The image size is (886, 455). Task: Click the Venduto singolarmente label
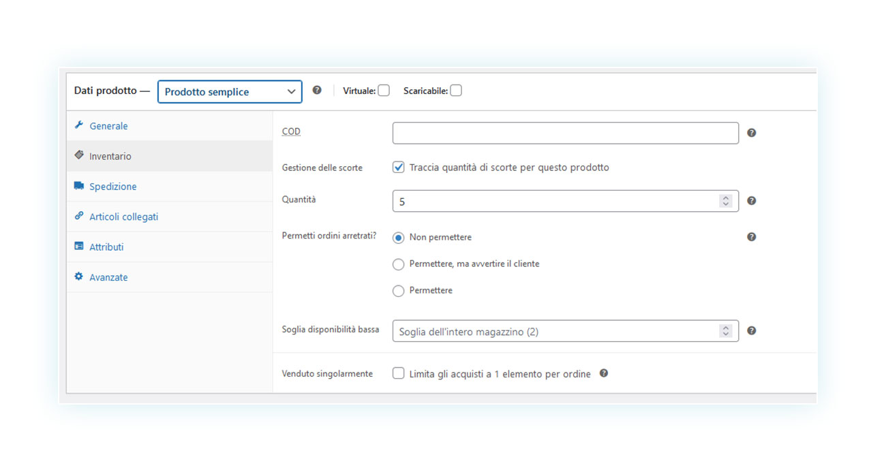pyautogui.click(x=327, y=374)
